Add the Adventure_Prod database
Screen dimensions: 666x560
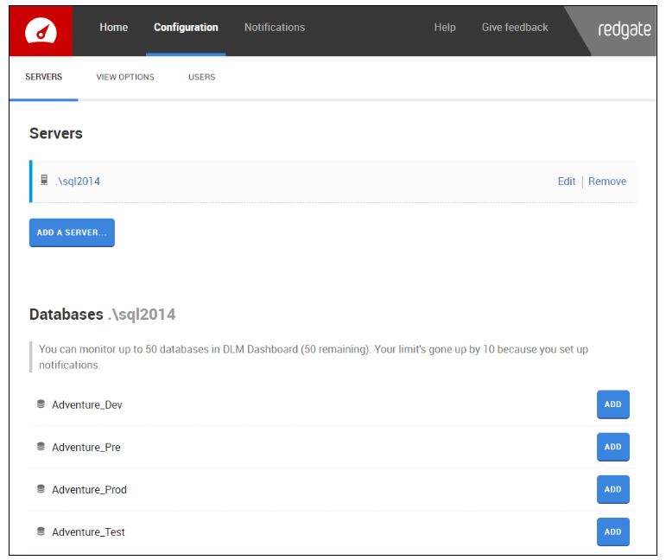coord(613,489)
